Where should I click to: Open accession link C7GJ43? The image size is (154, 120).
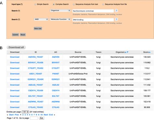tap(56, 107)
